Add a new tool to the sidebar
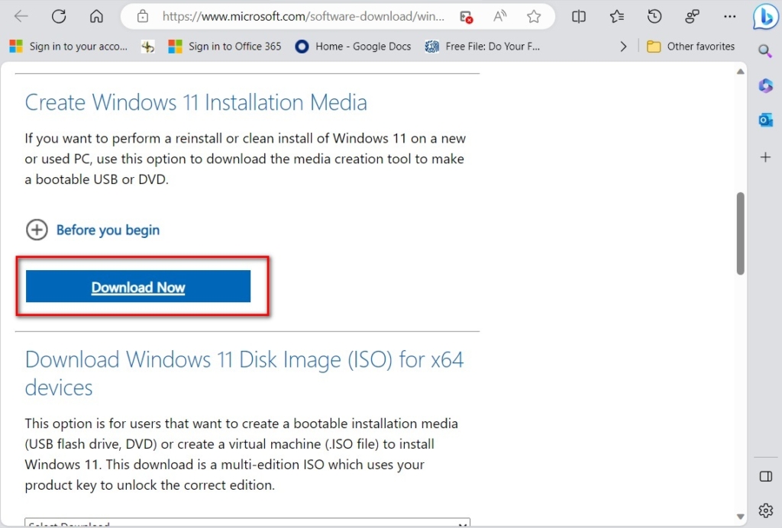 click(765, 157)
